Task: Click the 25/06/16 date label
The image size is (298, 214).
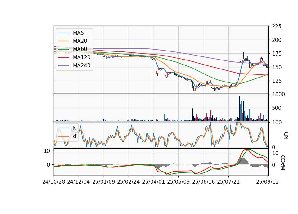Action: tap(203, 182)
